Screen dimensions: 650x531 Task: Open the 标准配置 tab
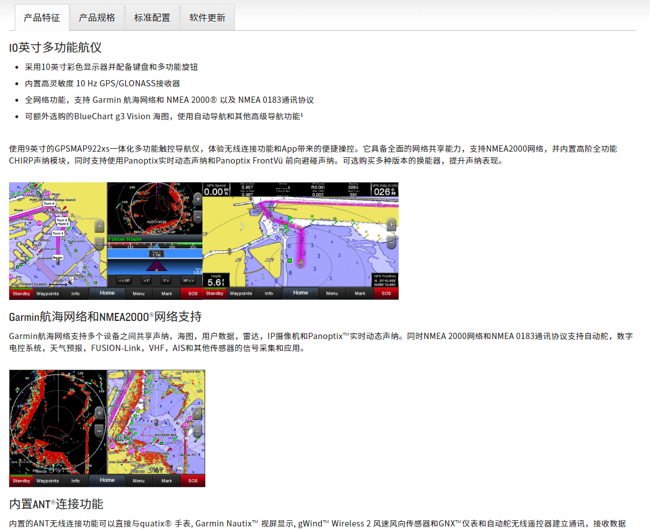coord(152,18)
